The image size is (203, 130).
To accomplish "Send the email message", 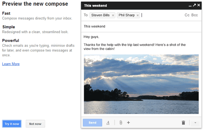I will (x=92, y=122).
